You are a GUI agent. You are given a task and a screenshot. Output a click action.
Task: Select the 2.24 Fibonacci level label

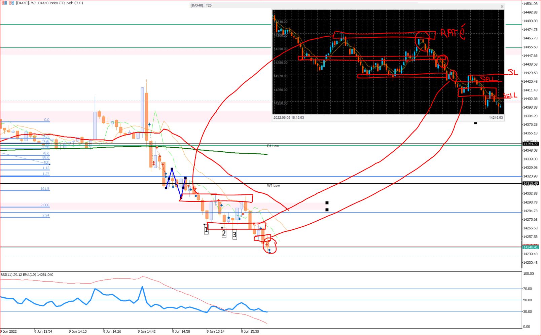click(46, 215)
